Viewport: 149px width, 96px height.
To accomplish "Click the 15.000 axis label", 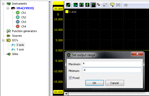I will point(59,19).
